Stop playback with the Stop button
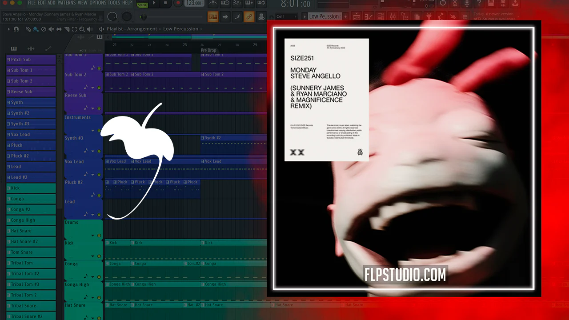This screenshot has width=569, height=320. pos(166,4)
